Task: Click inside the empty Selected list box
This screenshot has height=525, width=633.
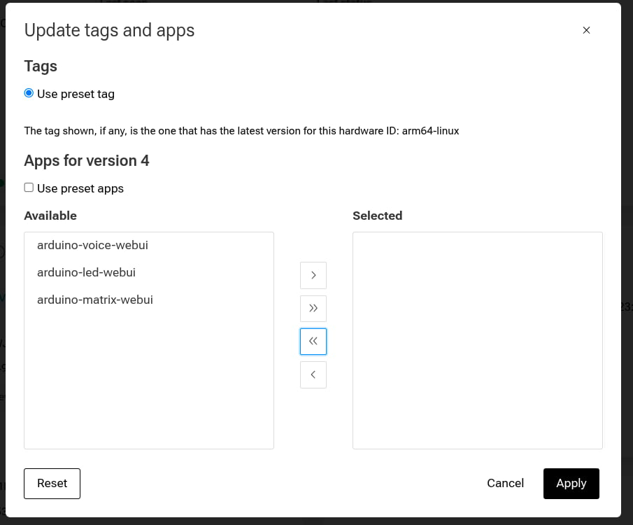Action: 477,340
